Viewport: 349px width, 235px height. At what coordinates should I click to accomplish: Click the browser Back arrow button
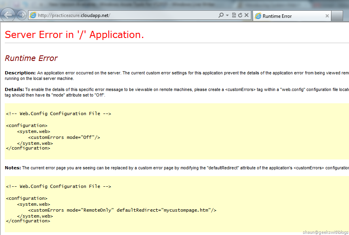click(x=8, y=15)
